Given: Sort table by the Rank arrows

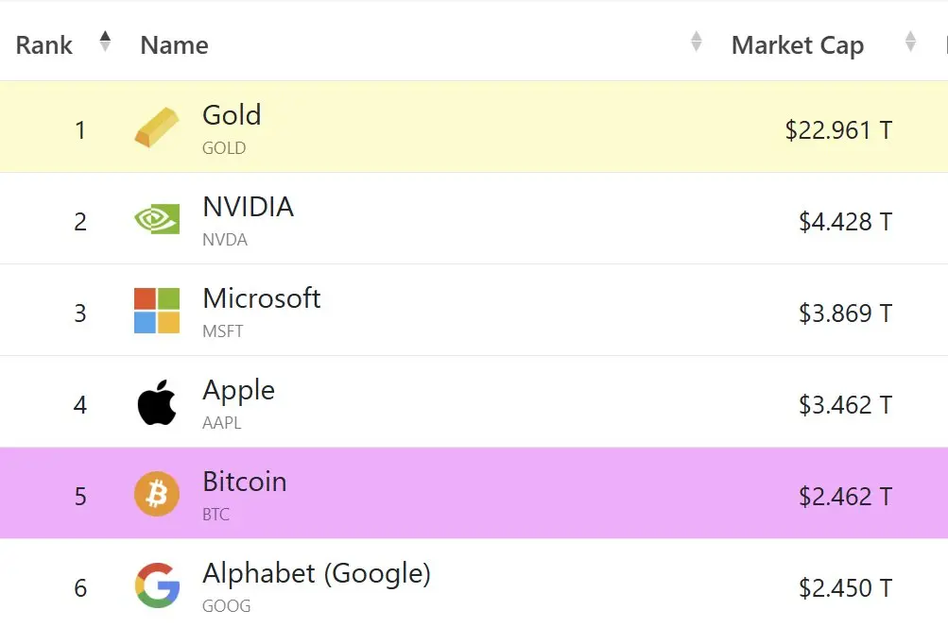Looking at the screenshot, I should pos(105,42).
